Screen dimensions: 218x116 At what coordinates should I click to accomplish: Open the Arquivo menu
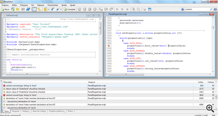pos(5,5)
